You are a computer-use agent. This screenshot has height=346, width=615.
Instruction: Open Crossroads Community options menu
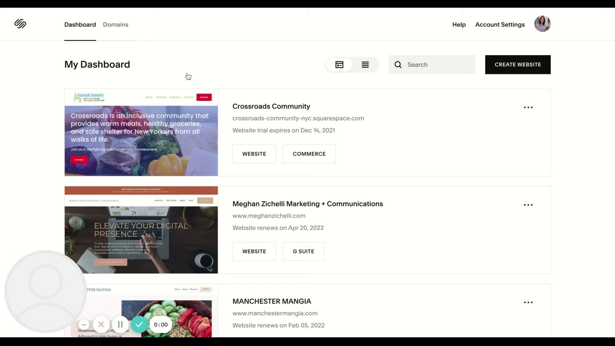(x=528, y=107)
